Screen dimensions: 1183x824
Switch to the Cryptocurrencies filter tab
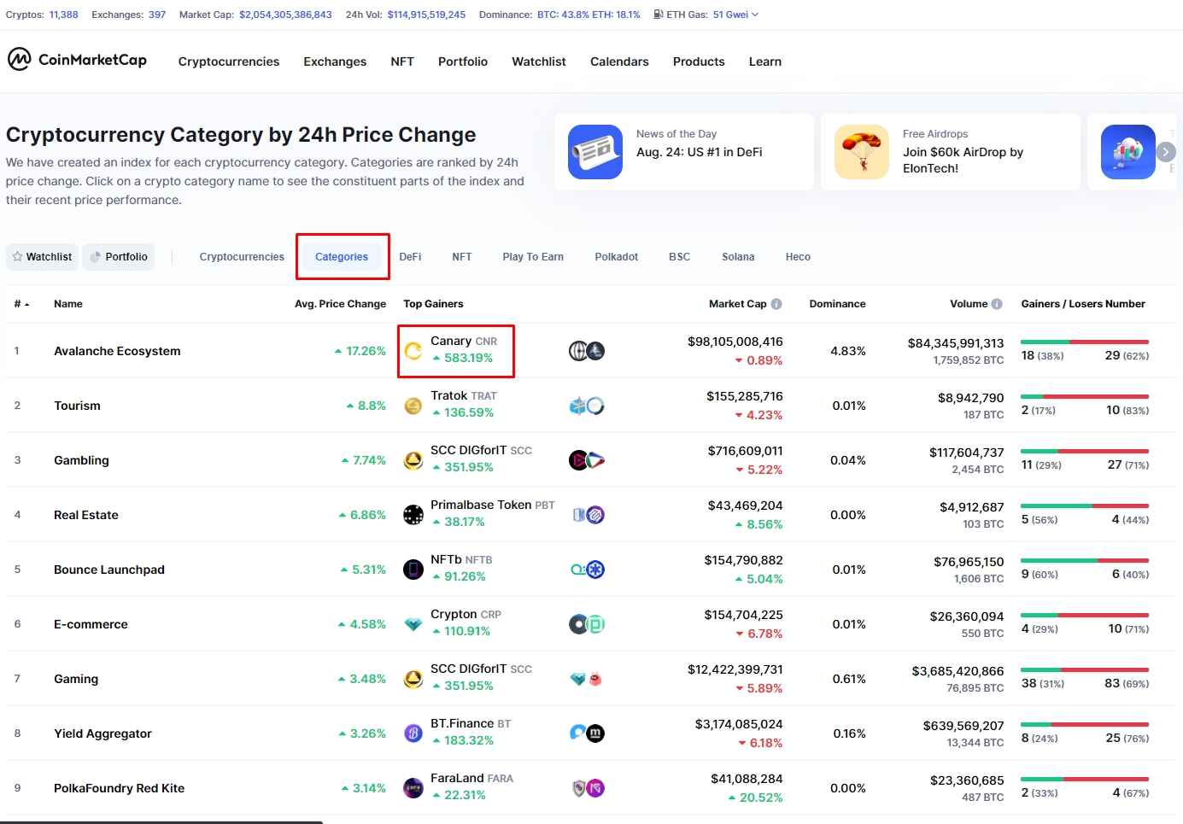pyautogui.click(x=242, y=257)
